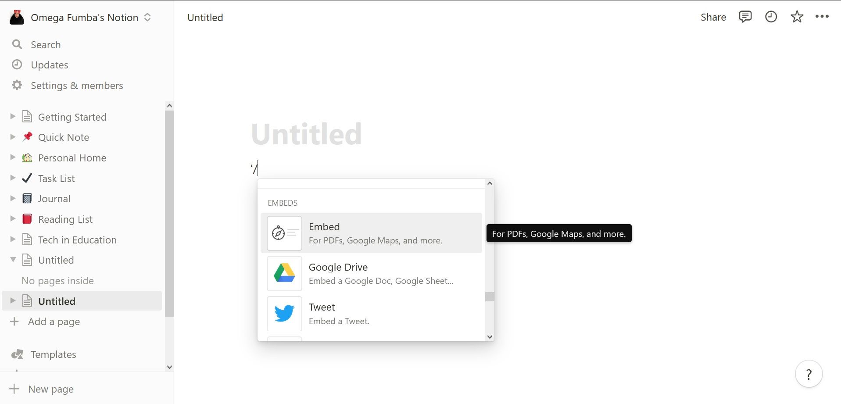Select the Google Drive embed option

371,273
